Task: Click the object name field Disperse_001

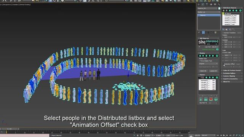Action: (207, 8)
